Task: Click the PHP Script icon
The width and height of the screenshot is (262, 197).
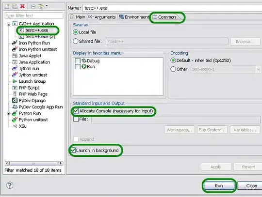Action: click(15, 88)
